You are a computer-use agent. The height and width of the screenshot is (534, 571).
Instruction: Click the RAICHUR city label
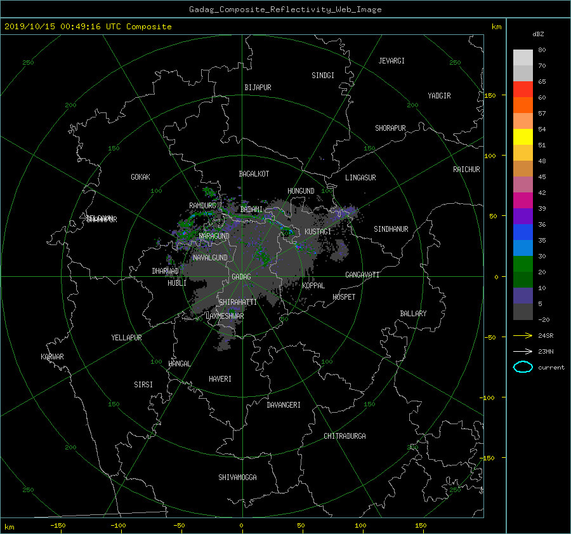(466, 170)
